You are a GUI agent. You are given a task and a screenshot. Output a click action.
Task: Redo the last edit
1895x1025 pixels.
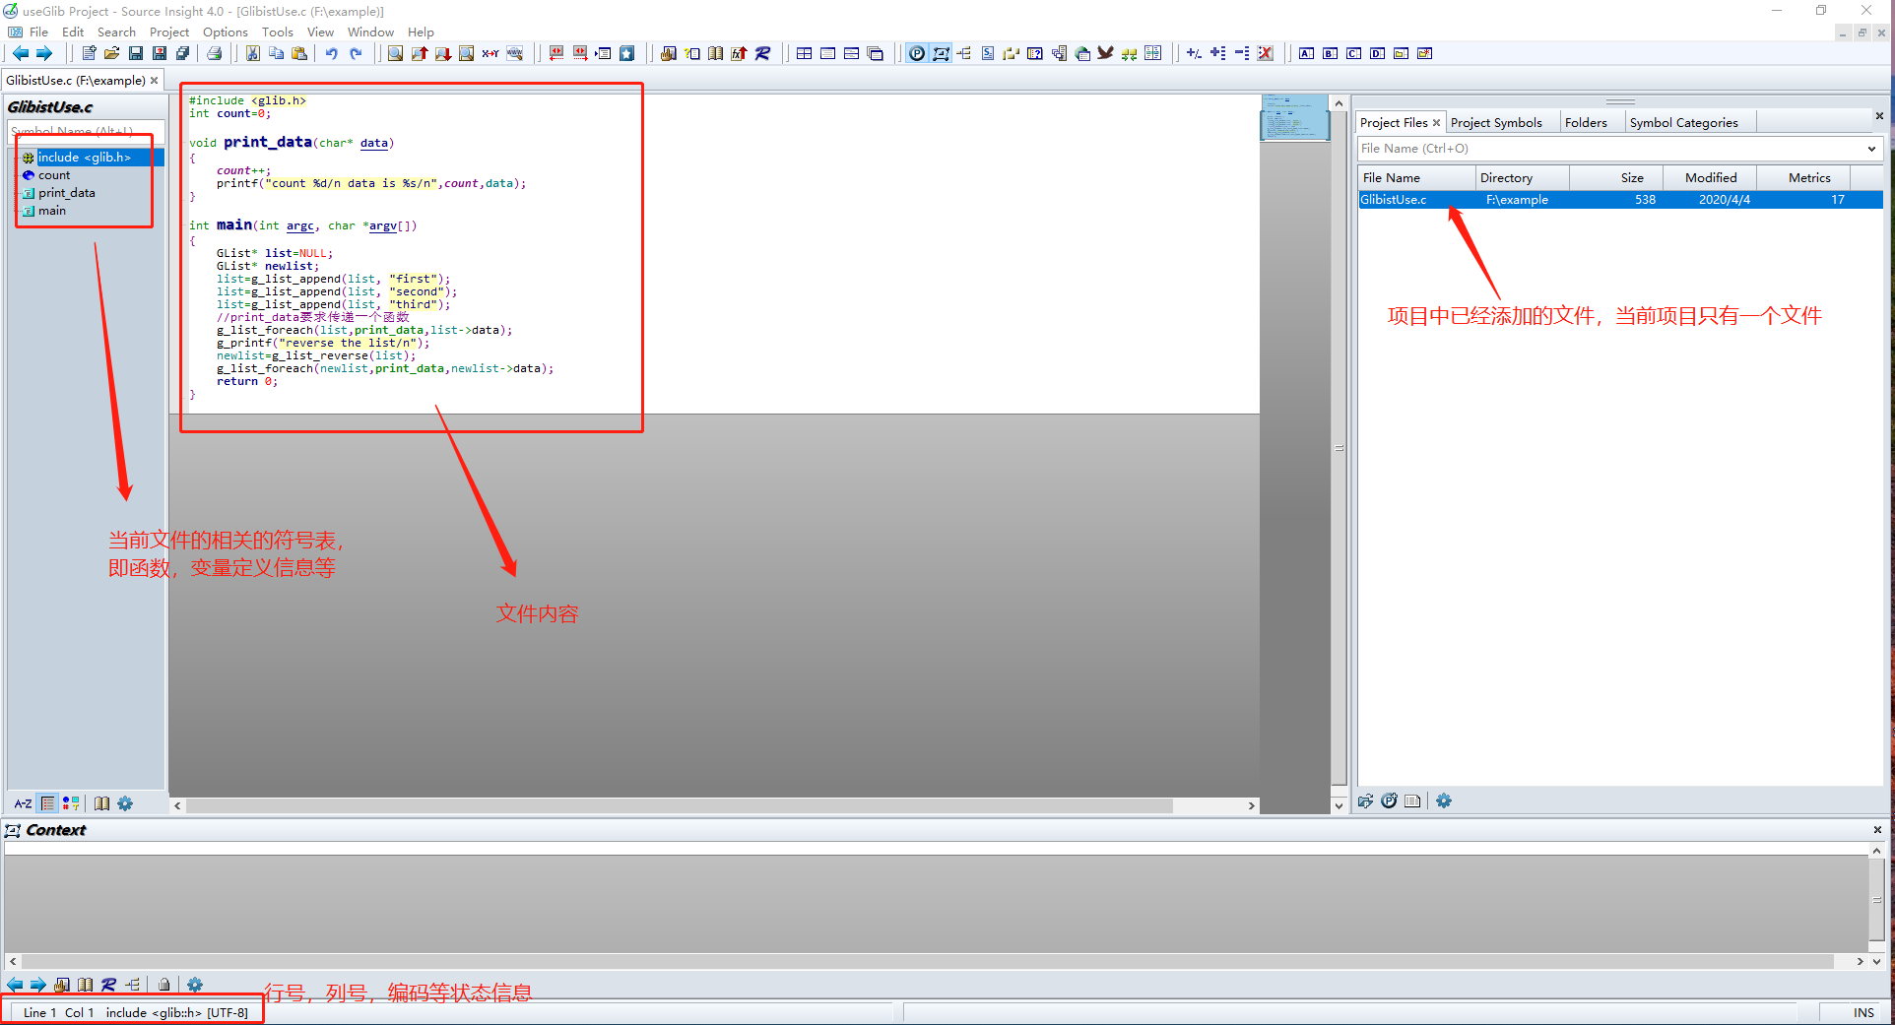click(x=356, y=53)
